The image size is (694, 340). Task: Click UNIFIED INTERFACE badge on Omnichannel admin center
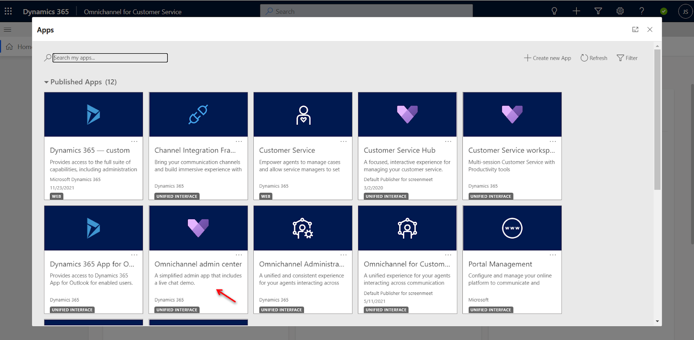(177, 310)
